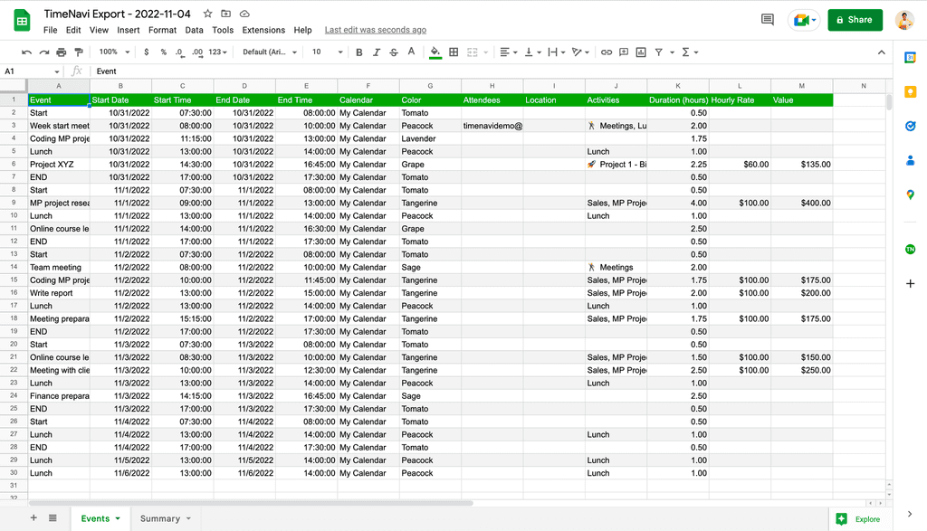
Task: Open the Google Keep side panel
Action: click(910, 91)
